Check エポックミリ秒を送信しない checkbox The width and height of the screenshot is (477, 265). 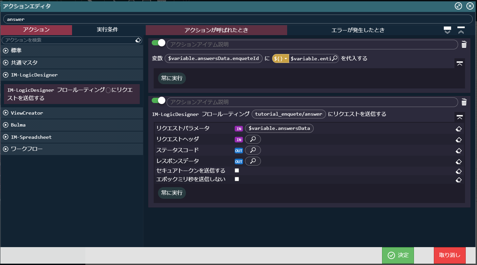point(237,179)
